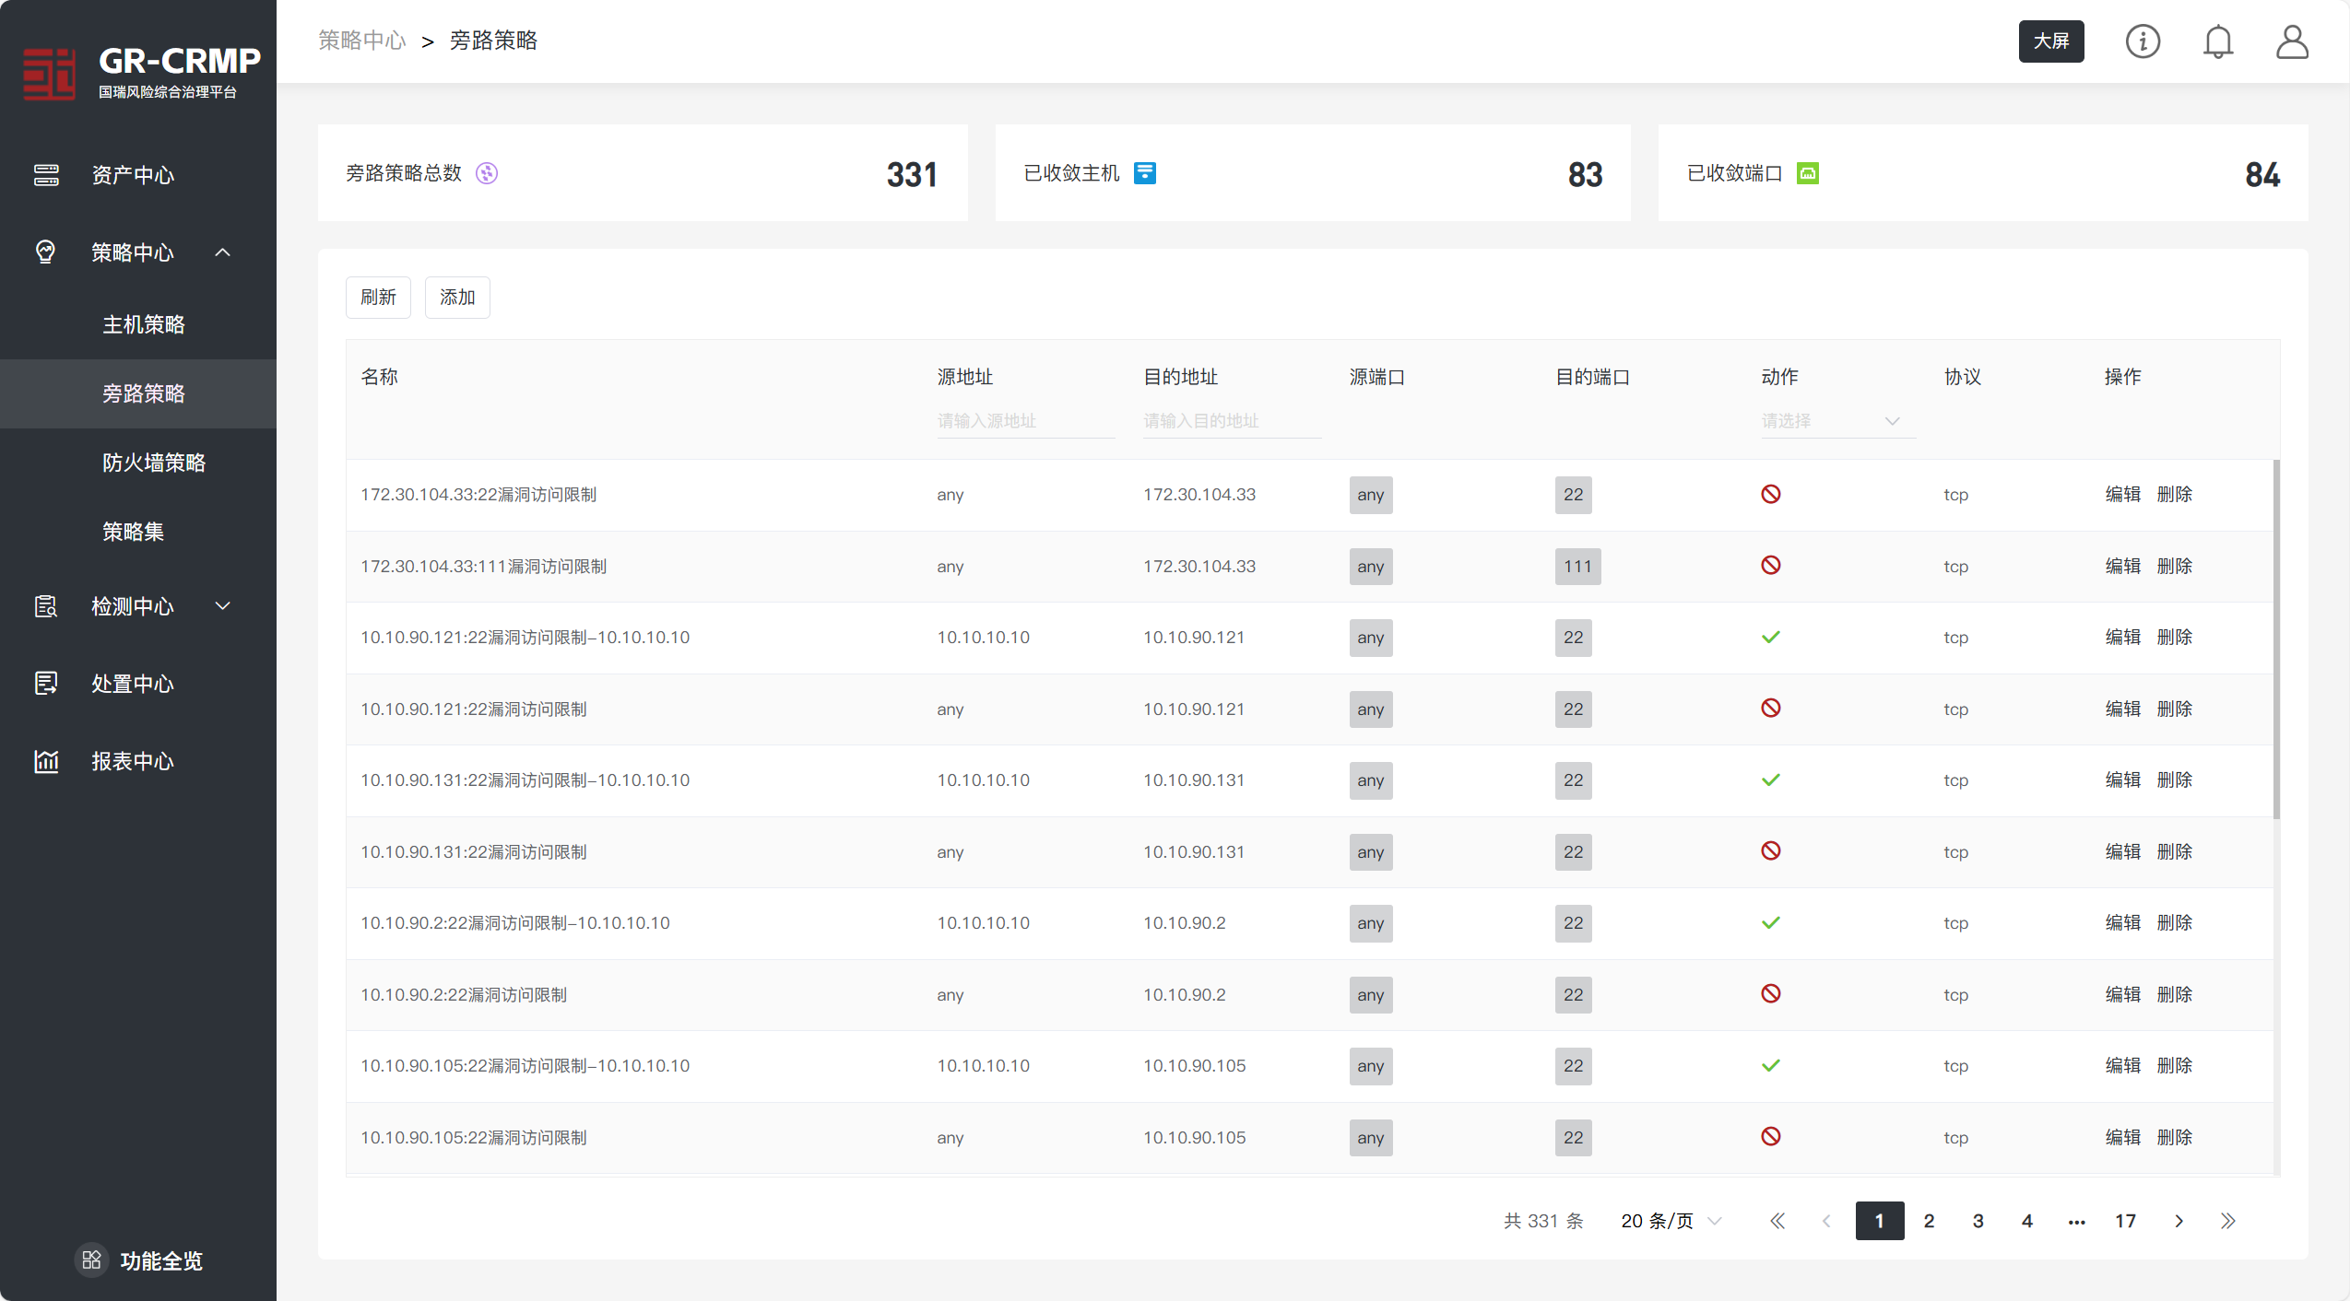Image resolution: width=2350 pixels, height=1301 pixels.
Task: Open the info circle icon
Action: click(2142, 41)
